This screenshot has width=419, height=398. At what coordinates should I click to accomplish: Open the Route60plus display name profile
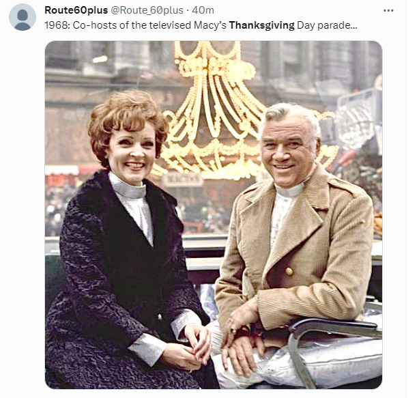point(76,10)
